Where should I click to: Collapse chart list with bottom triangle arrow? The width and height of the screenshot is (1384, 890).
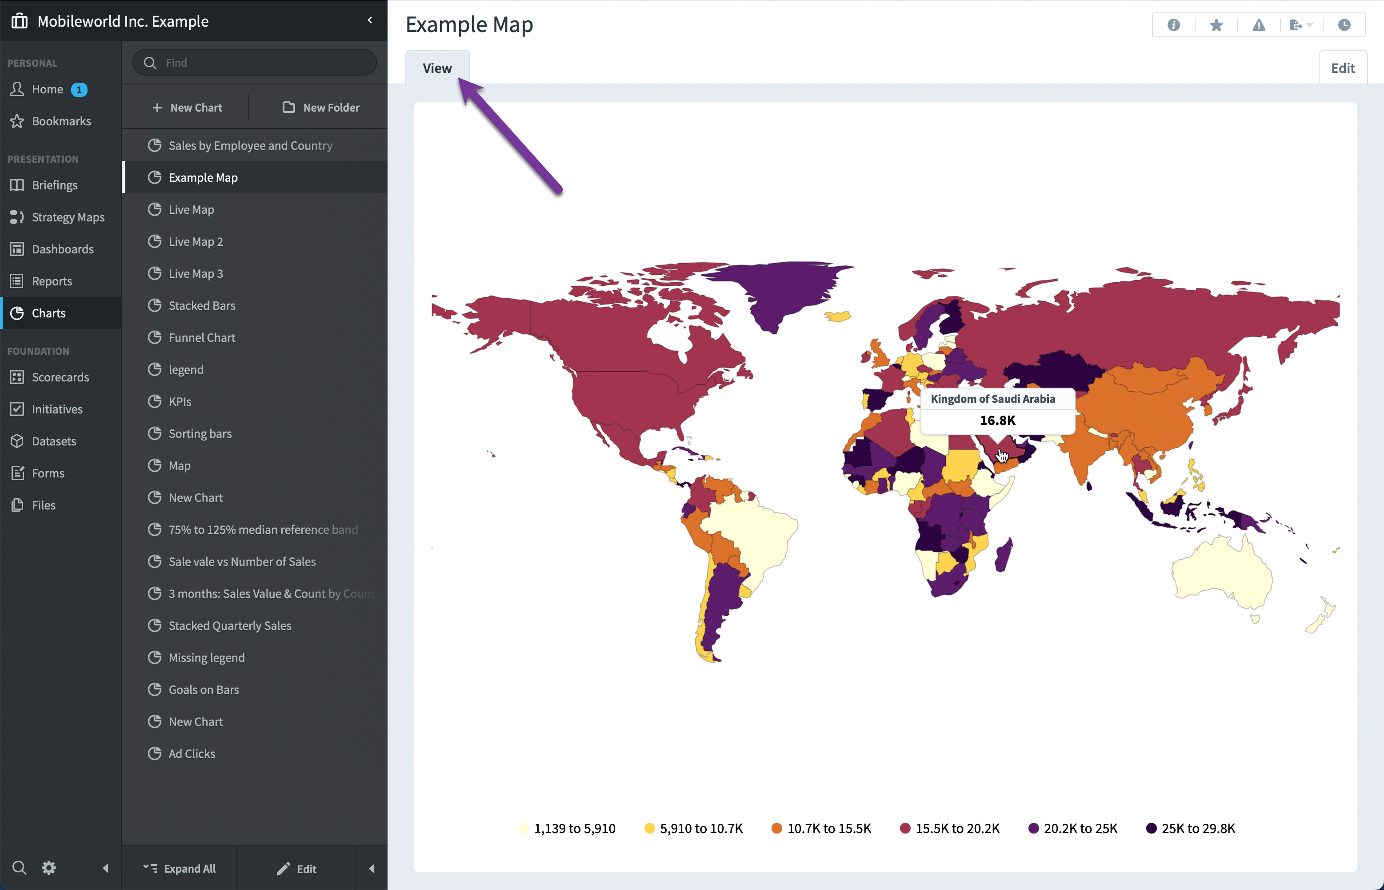(x=372, y=868)
